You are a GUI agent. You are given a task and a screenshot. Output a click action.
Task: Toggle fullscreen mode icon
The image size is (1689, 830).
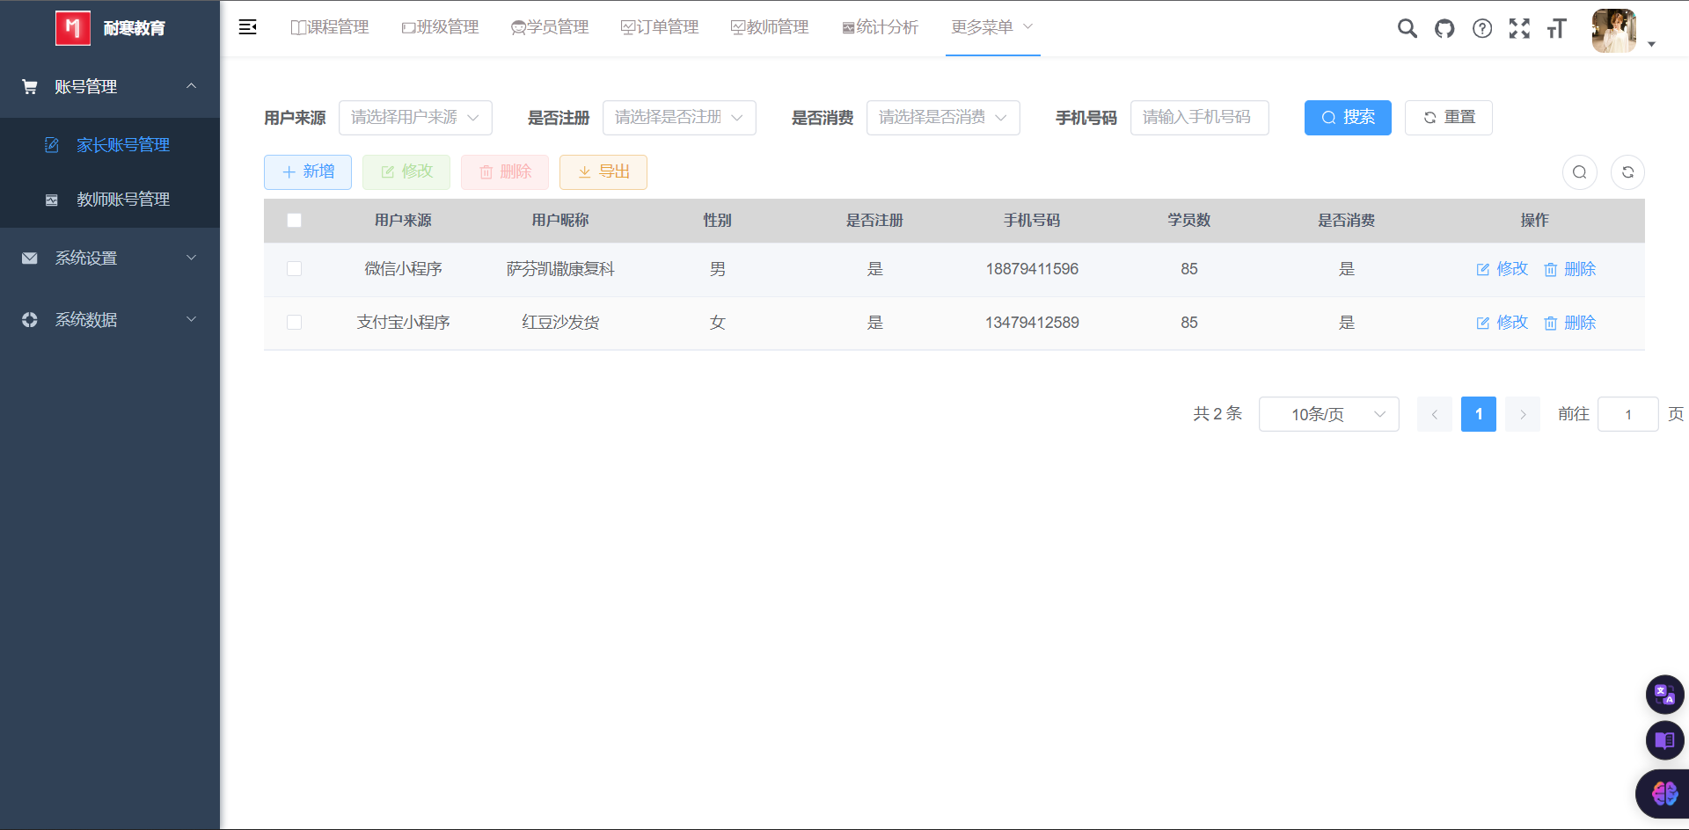(x=1519, y=28)
